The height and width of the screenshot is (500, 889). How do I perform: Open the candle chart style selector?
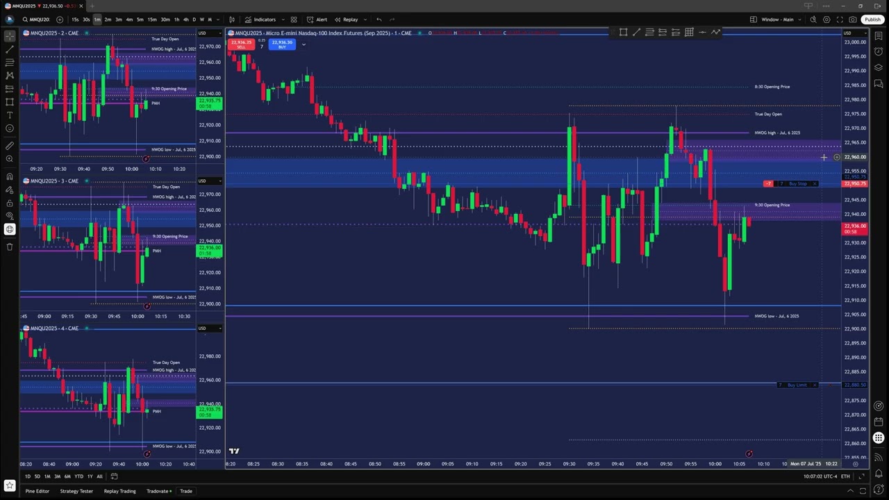232,19
